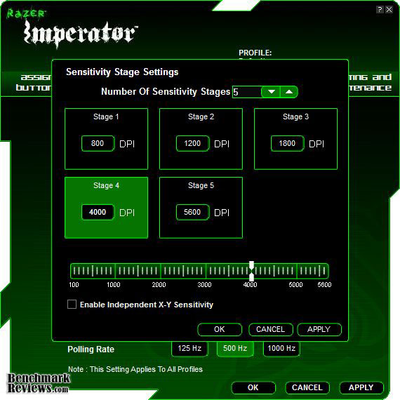
Task: Click OK in Sensitivity Stage Settings dialog
Action: click(220, 329)
